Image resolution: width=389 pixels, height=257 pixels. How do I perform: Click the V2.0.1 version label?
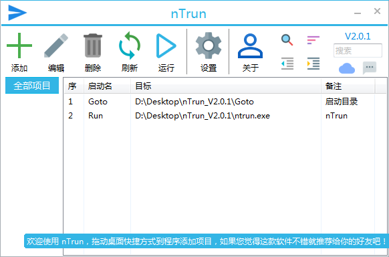pyautogui.click(x=358, y=36)
